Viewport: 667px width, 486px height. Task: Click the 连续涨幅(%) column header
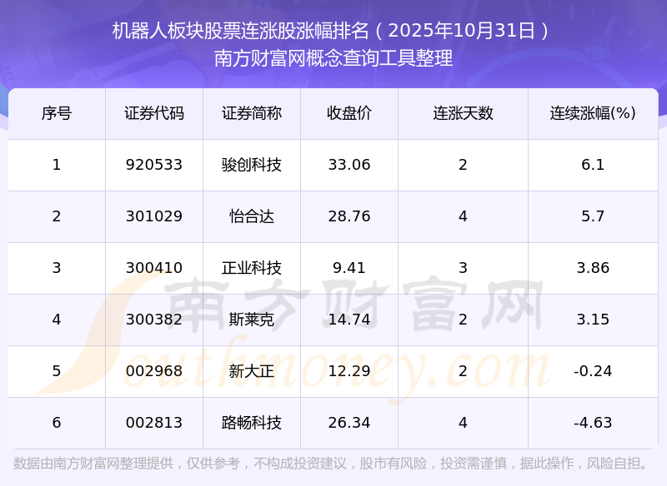[x=593, y=113]
